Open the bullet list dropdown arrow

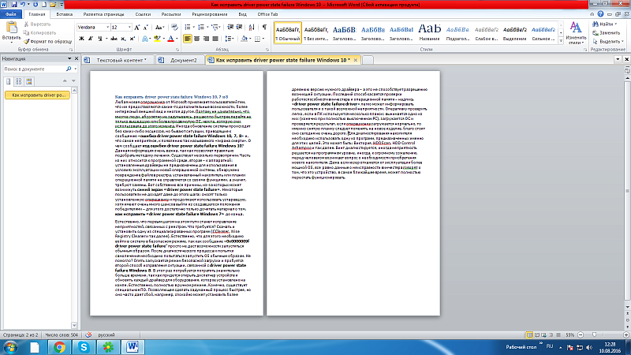click(193, 28)
